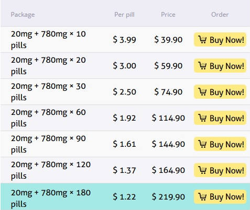This screenshot has height=210, width=250.
Task: Click the Per pill column header
Action: point(124,15)
